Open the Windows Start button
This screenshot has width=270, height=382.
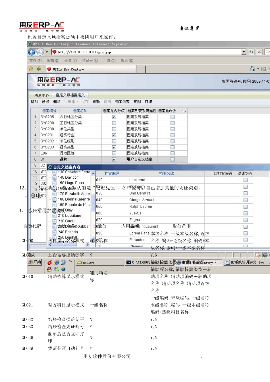[x=35, y=262]
